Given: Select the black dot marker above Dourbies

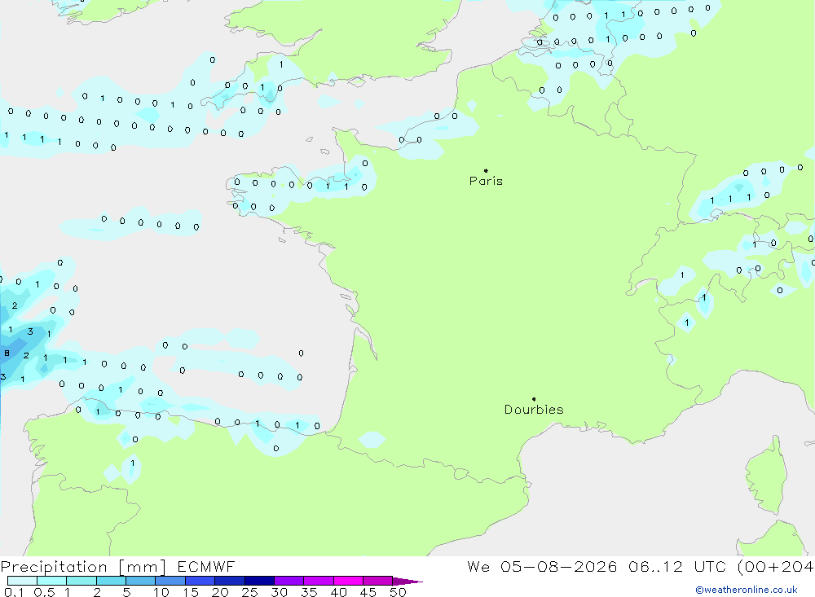Looking at the screenshot, I should 534,399.
